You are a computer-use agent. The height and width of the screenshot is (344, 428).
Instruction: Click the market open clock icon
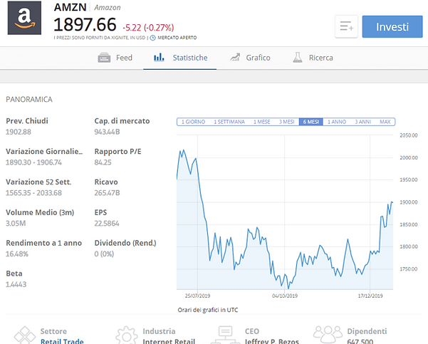click(153, 38)
